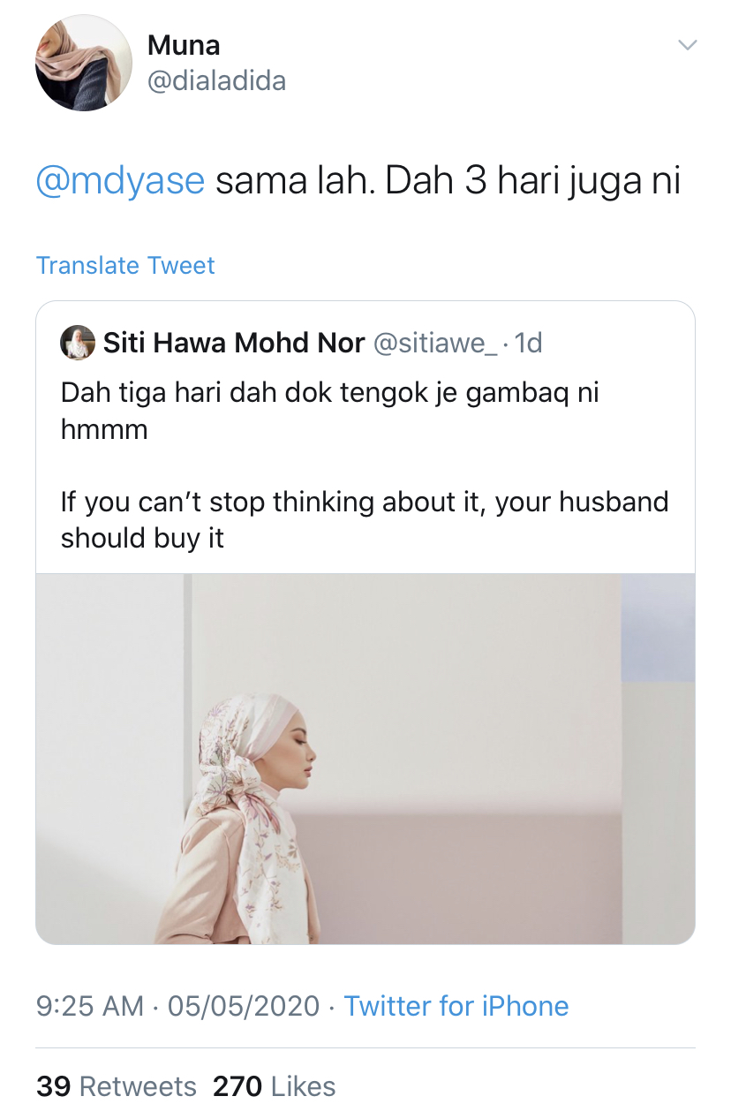Click Translate Tweet
This screenshot has width=731, height=1119.
point(125,265)
